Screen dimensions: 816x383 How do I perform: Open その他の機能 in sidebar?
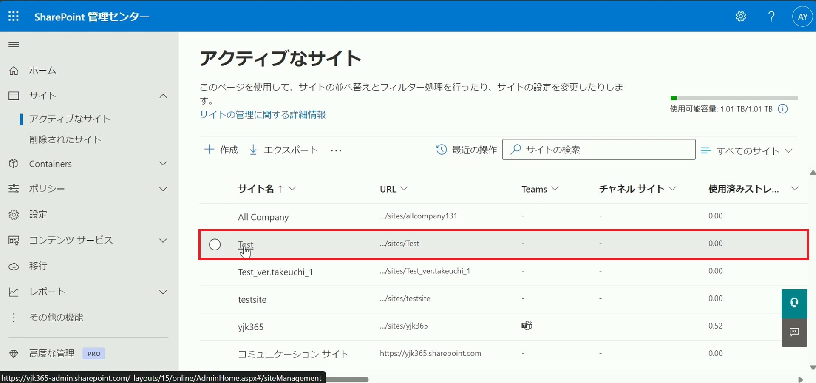click(56, 318)
